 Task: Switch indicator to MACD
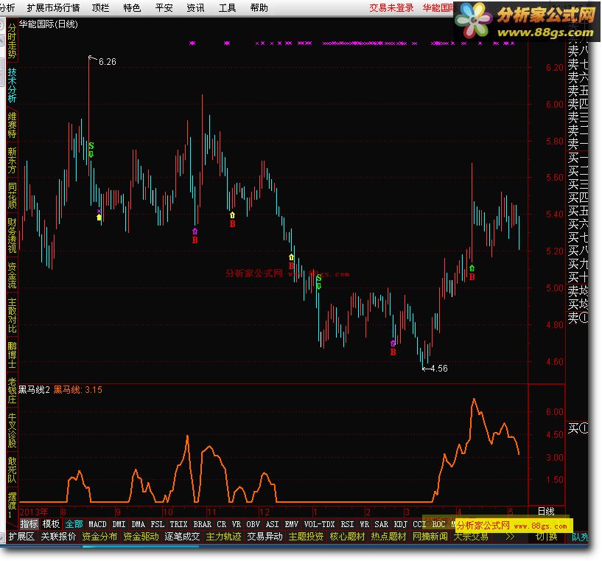(x=97, y=524)
